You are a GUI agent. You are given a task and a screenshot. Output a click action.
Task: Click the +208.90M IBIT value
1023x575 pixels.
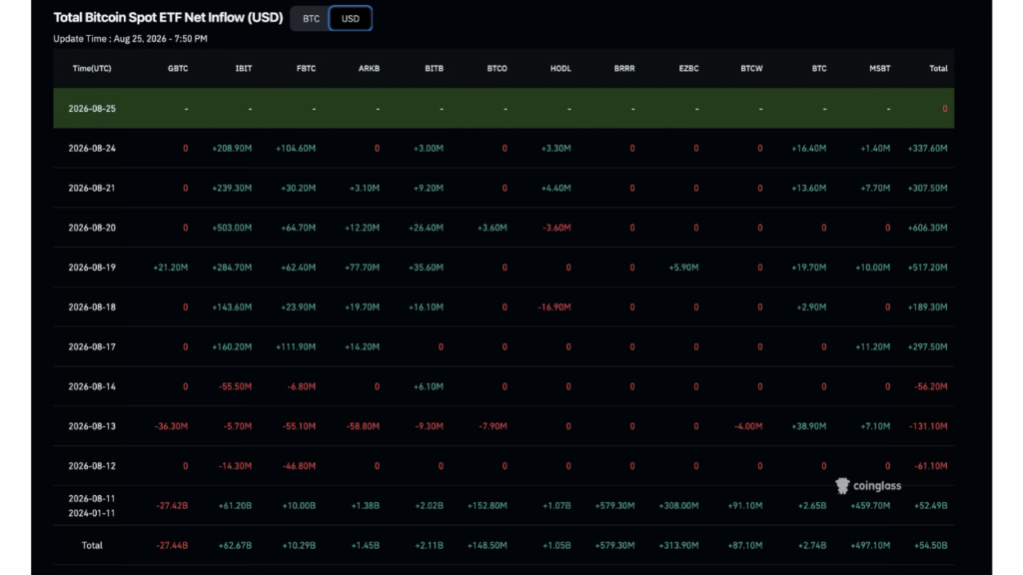click(x=232, y=149)
